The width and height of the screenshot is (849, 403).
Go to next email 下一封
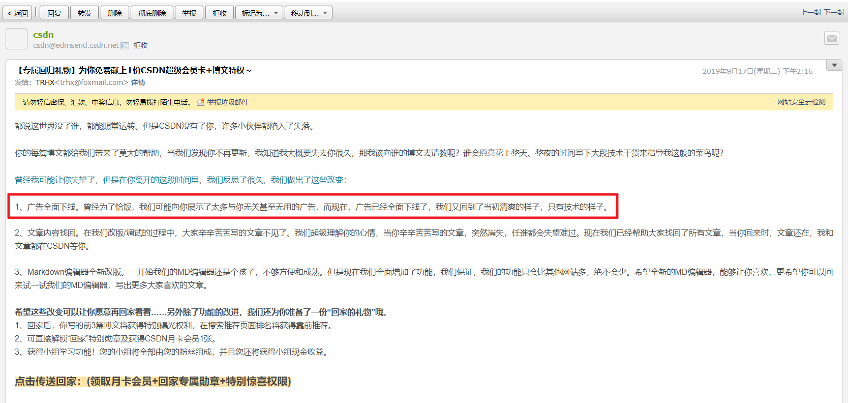click(834, 12)
